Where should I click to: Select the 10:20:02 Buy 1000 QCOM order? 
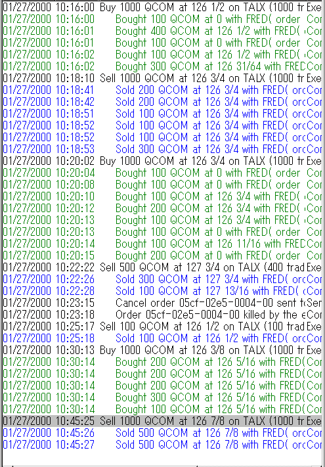[162, 161]
